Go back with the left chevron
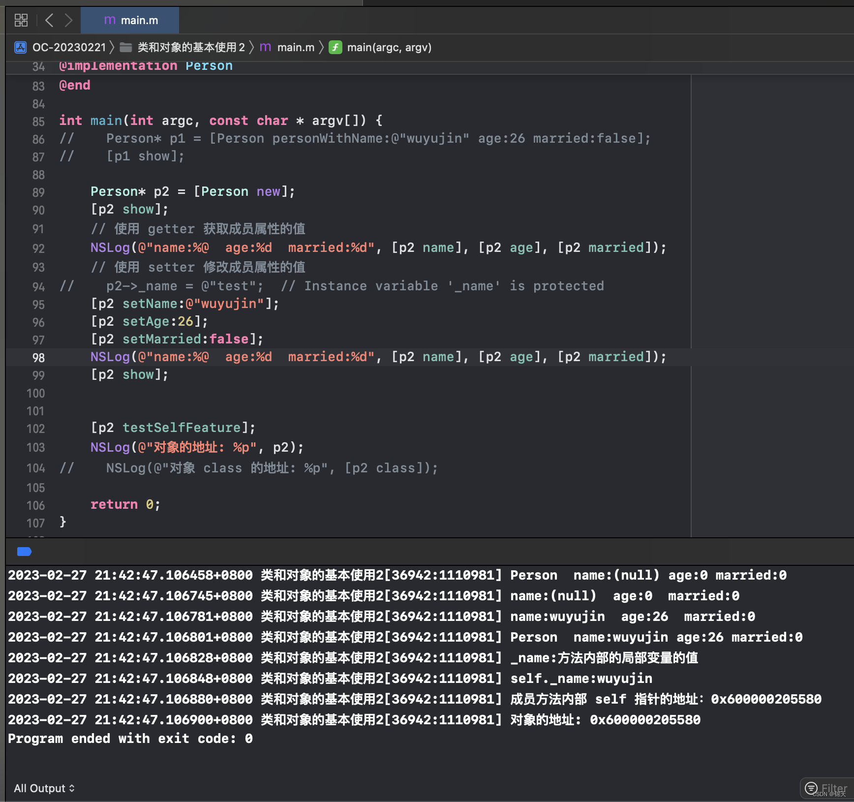This screenshot has width=854, height=802. coord(49,20)
